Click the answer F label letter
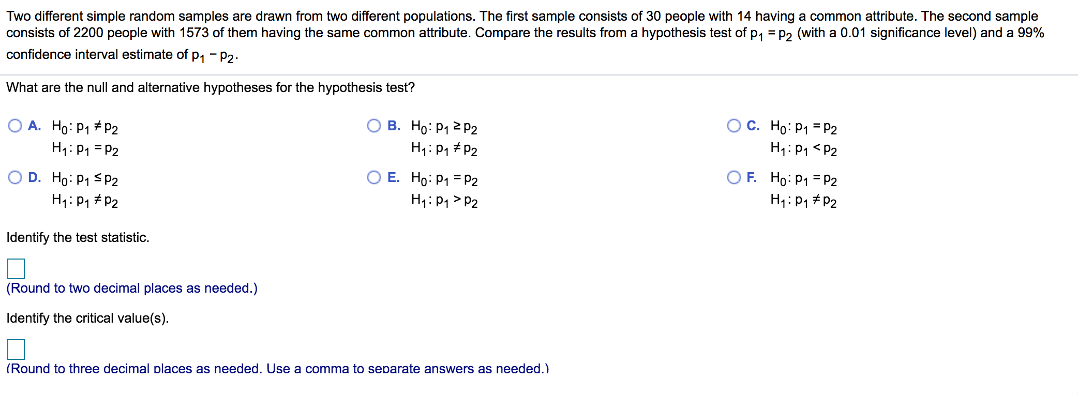The width and height of the screenshot is (1078, 394). [752, 177]
